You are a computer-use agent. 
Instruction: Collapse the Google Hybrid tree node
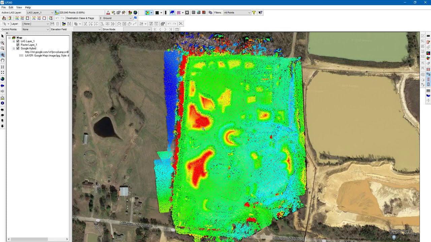(14, 48)
